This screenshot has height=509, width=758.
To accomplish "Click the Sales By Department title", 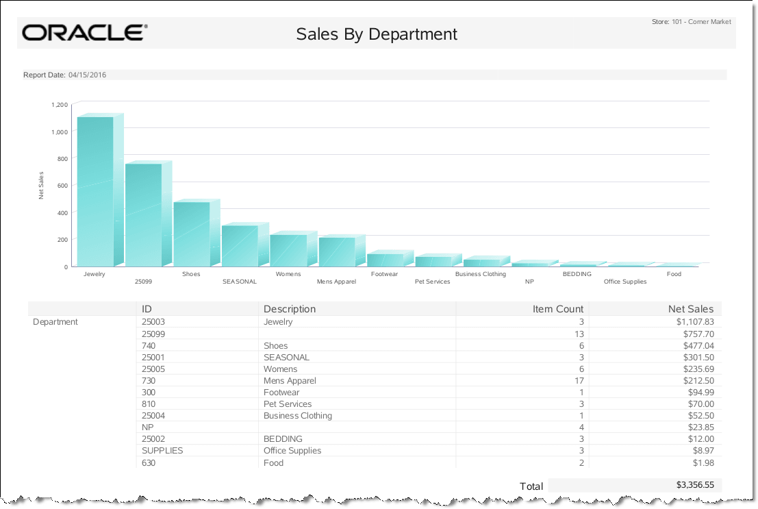I will [x=377, y=34].
